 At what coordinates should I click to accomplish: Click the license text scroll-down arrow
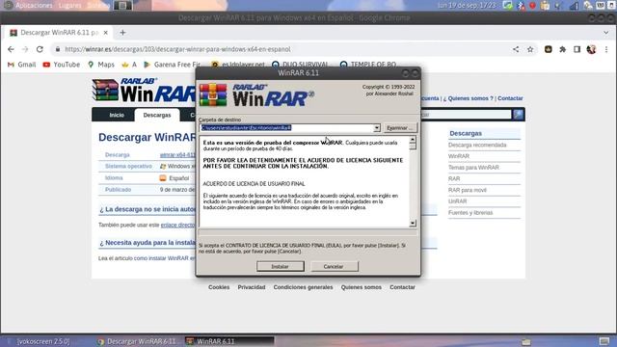[x=413, y=224]
